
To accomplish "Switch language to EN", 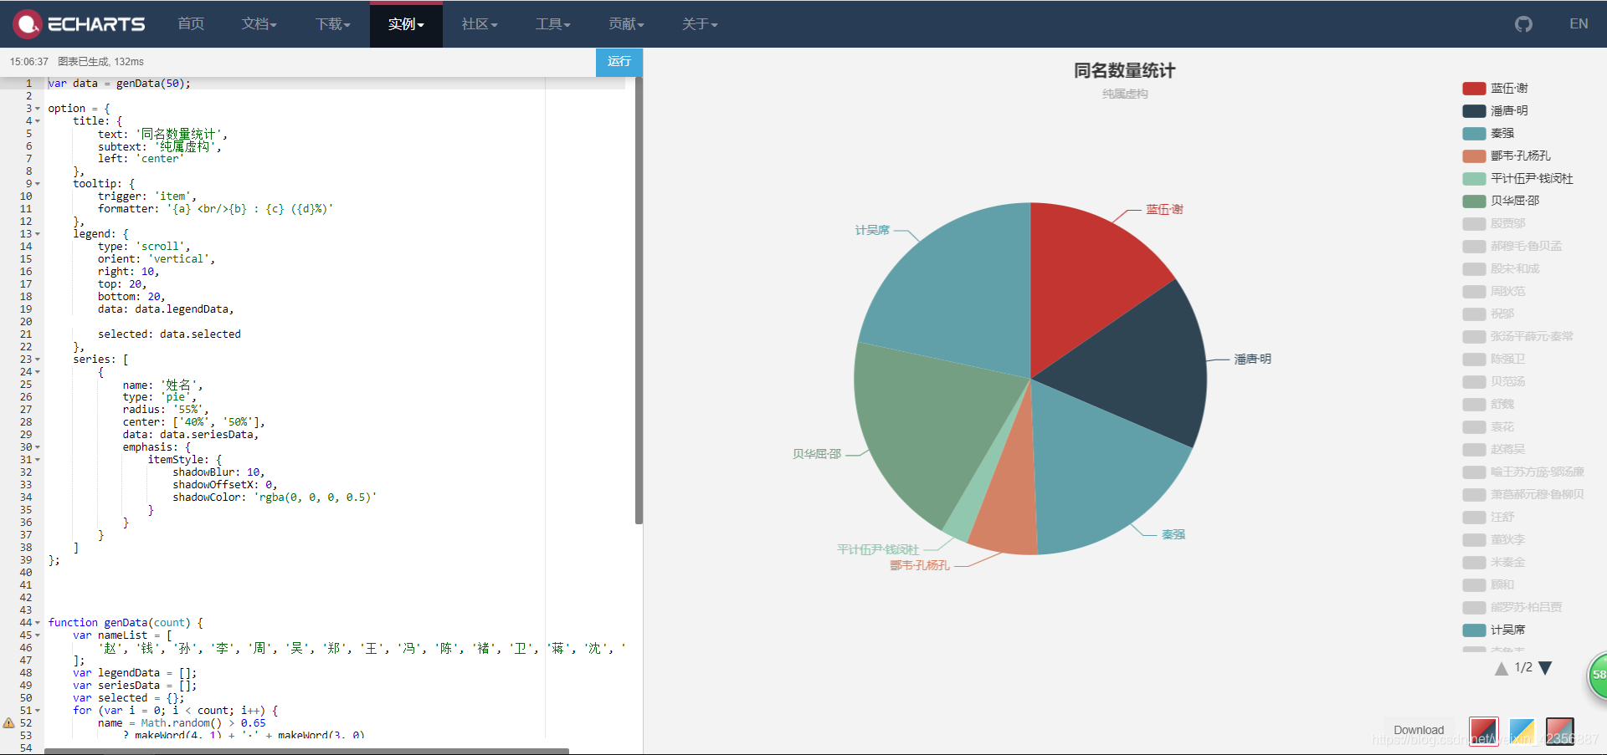I will 1579,24.
